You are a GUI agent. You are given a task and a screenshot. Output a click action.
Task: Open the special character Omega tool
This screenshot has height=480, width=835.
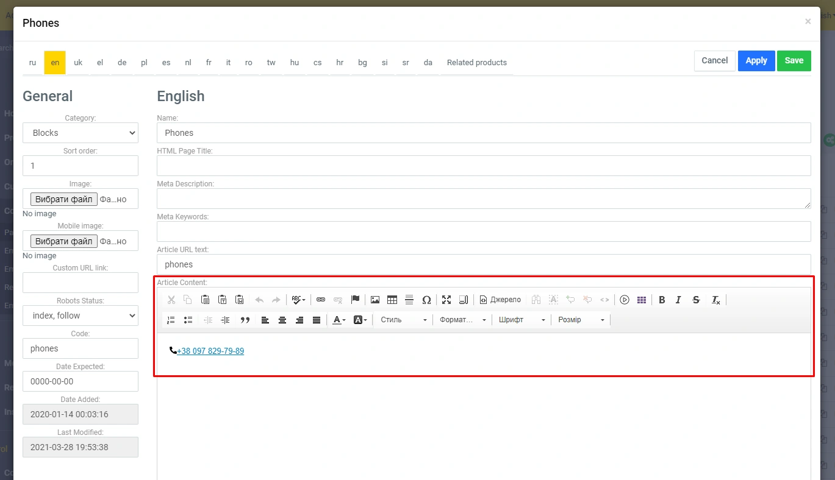click(426, 300)
